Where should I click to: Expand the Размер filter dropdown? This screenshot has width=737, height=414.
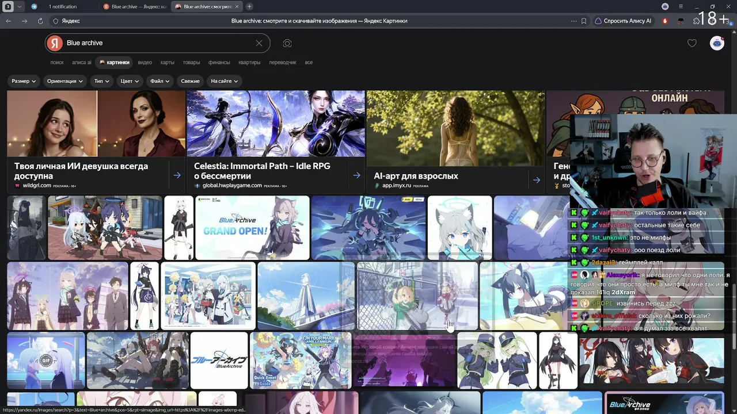(x=24, y=81)
